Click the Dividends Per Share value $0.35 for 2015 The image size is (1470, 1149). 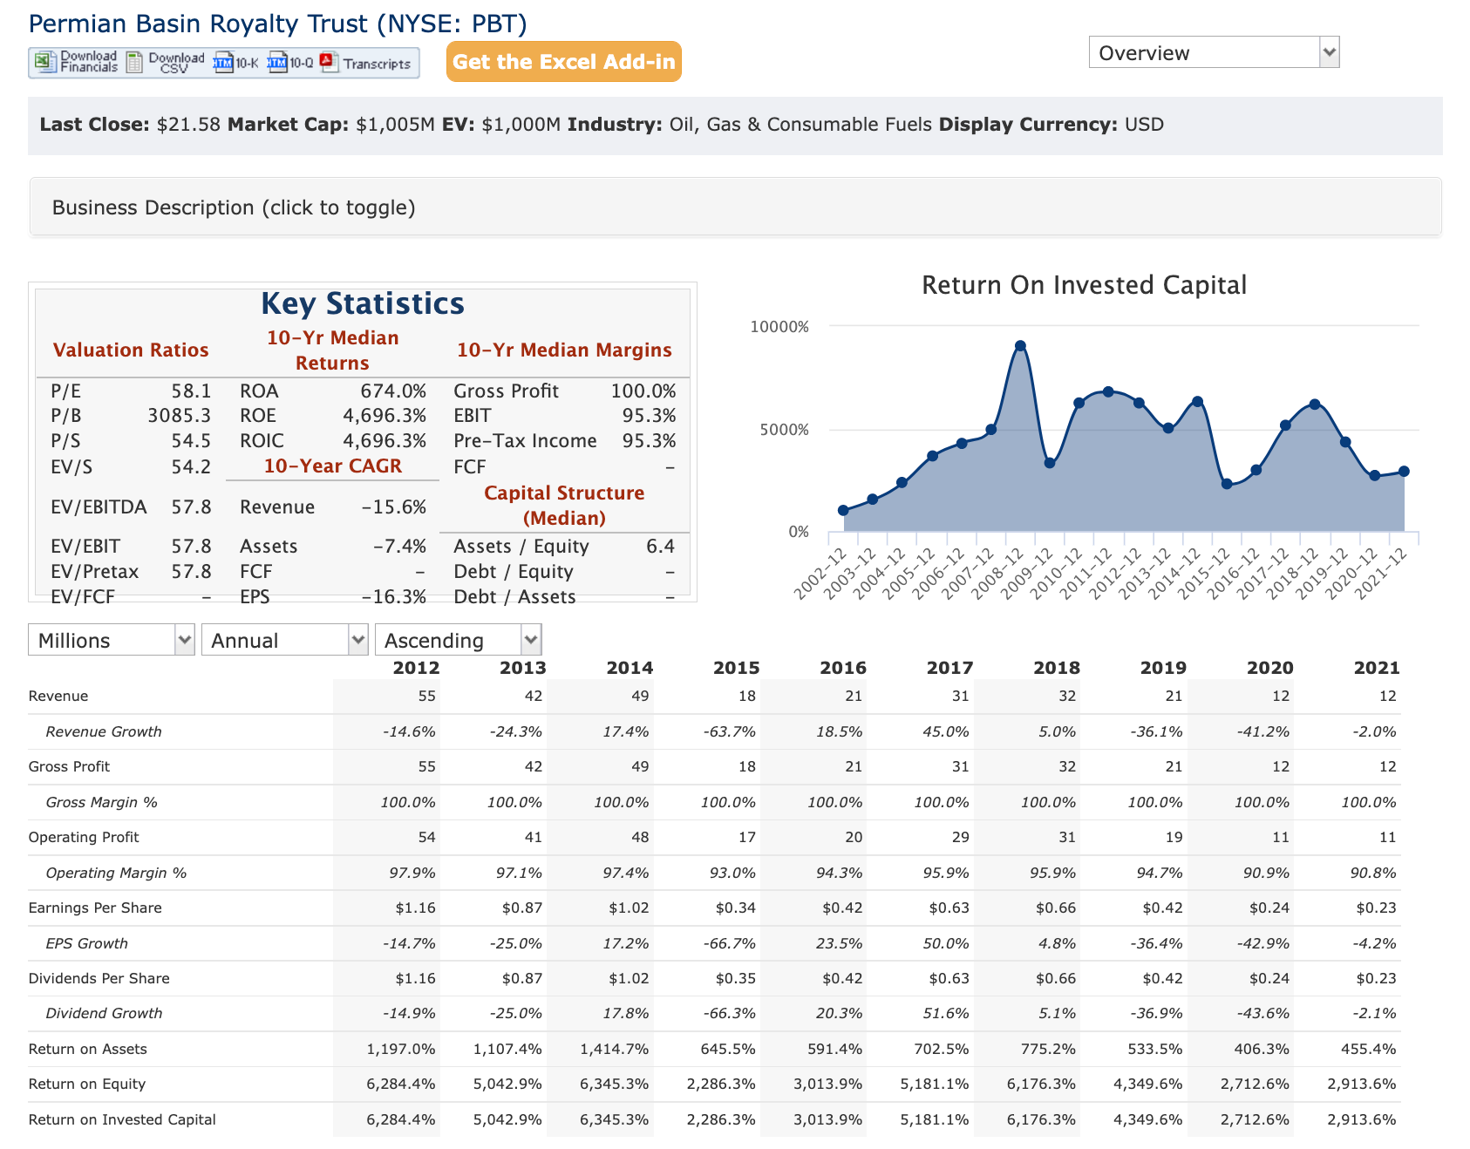click(736, 978)
